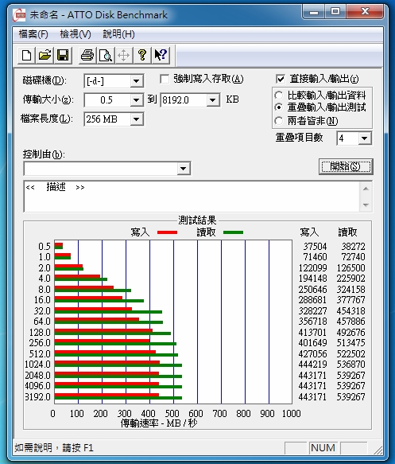Click the Print Preview magnifier icon
This screenshot has width=395, height=464.
pos(106,55)
